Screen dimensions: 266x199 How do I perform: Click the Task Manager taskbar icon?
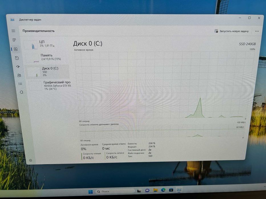[179, 190]
